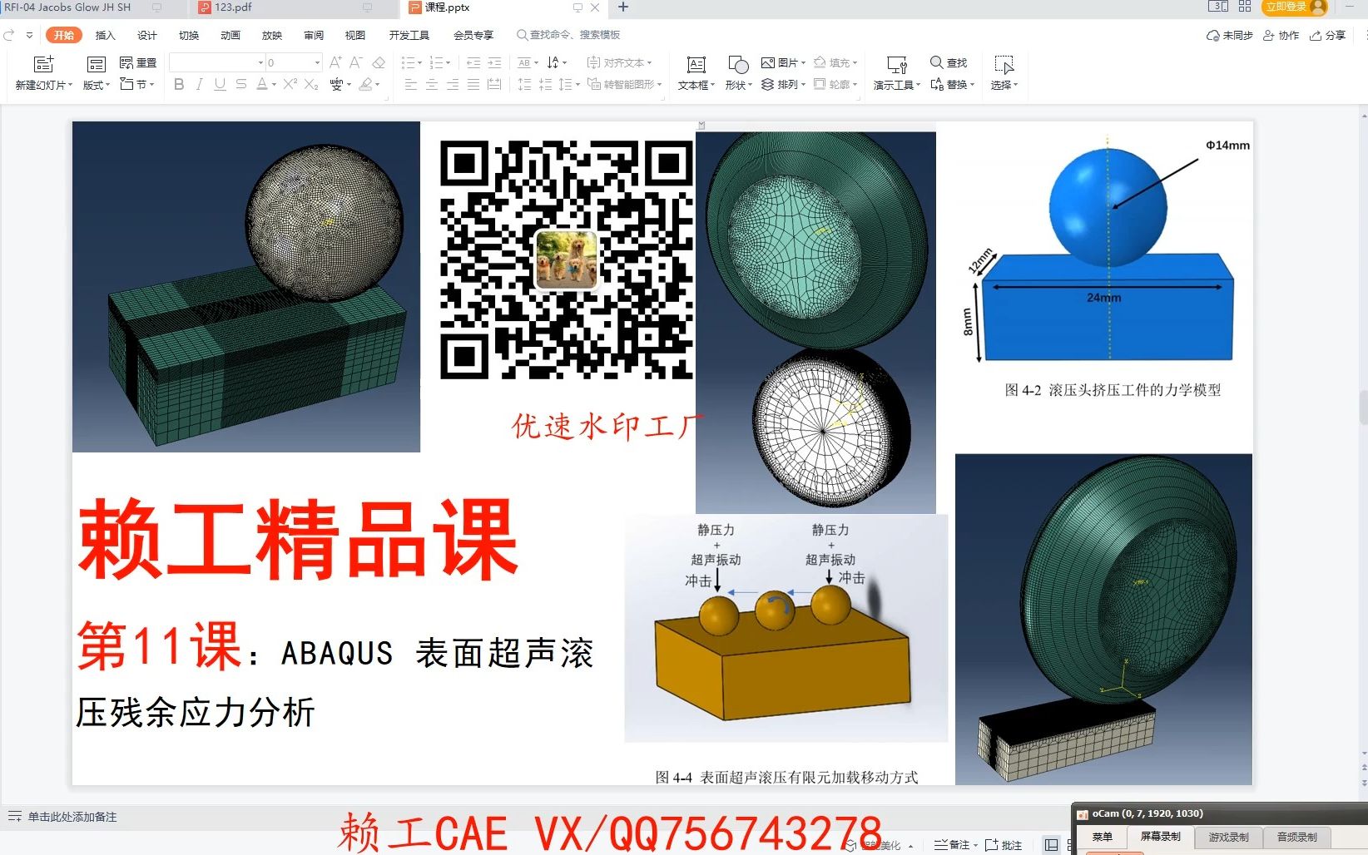The height and width of the screenshot is (855, 1368).
Task: Open the Shapes (形状) gallery
Action: 738,73
